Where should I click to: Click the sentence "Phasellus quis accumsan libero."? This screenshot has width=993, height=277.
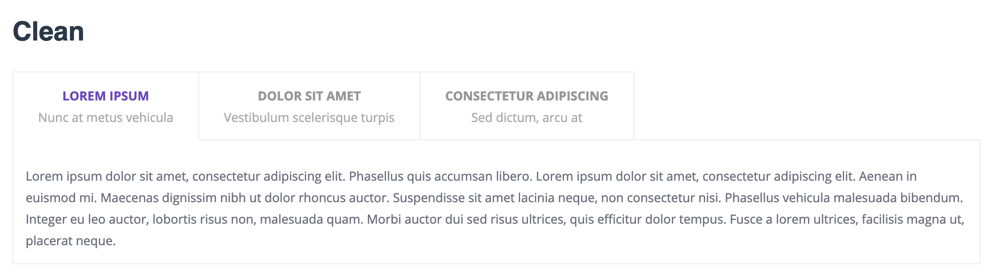click(440, 177)
